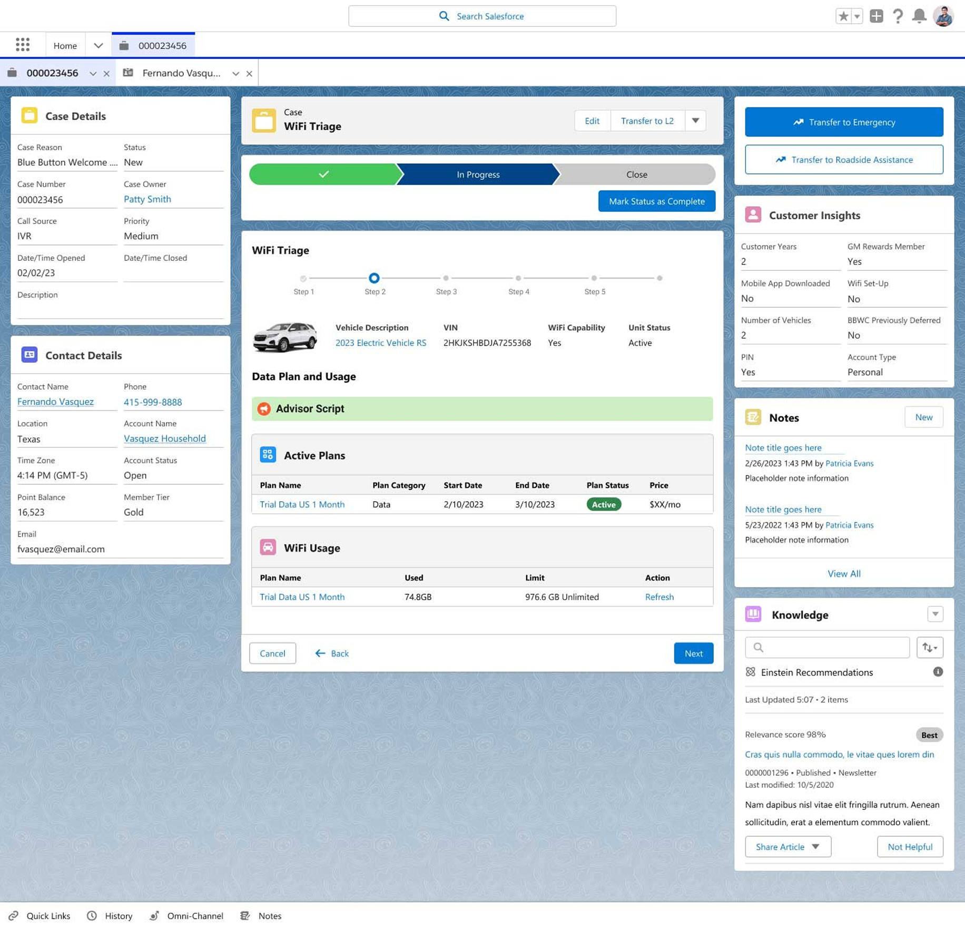Image resolution: width=965 pixels, height=929 pixels.
Task: Open the user profile avatar
Action: point(943,16)
